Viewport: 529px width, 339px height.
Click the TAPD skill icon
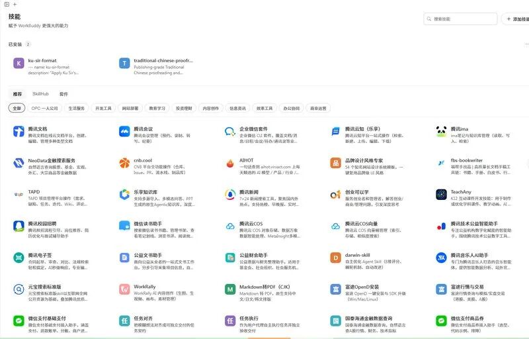(19, 195)
